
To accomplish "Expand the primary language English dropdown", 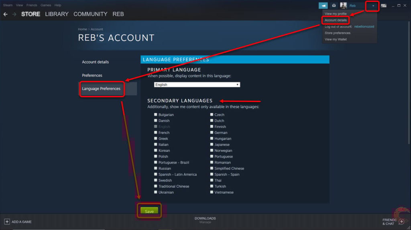I will (197, 85).
